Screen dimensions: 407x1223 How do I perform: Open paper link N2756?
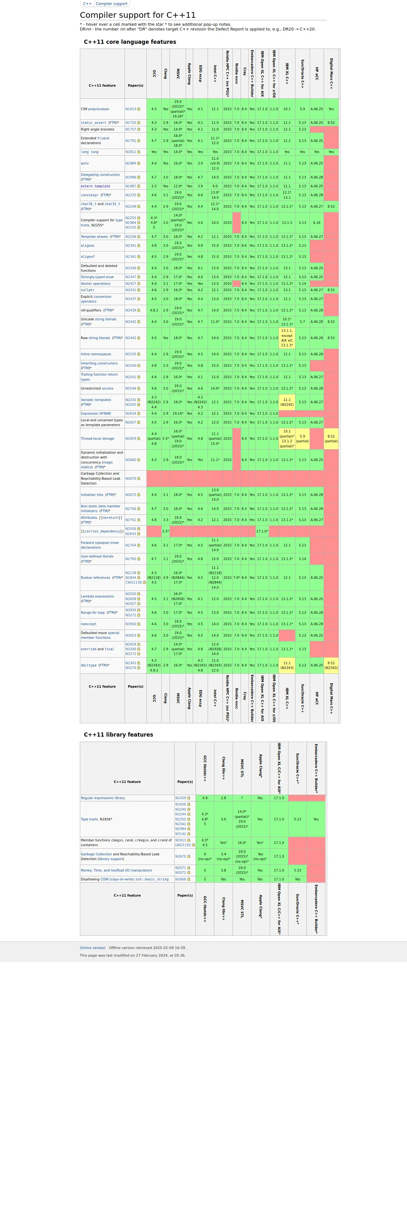pos(131,509)
